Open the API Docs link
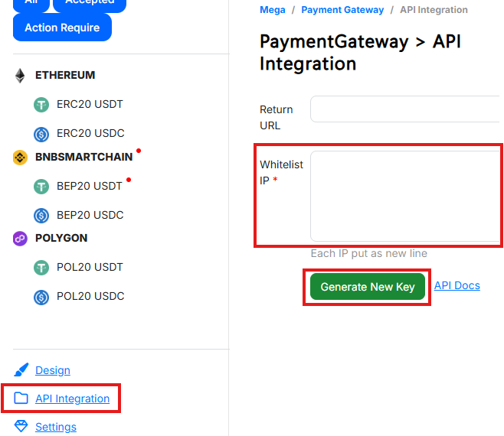The width and height of the screenshot is (504, 436). (x=457, y=285)
